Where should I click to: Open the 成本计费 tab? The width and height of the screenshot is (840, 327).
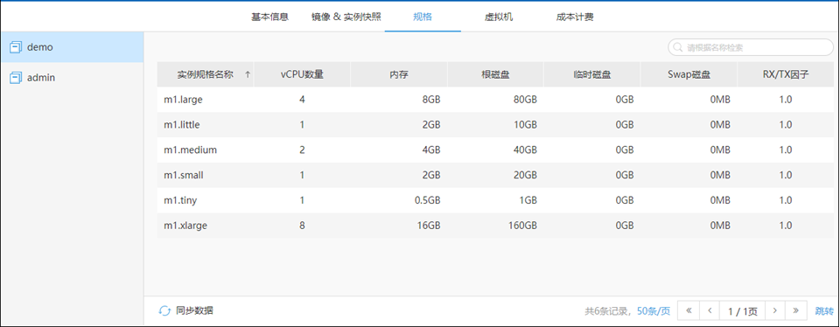(x=575, y=17)
